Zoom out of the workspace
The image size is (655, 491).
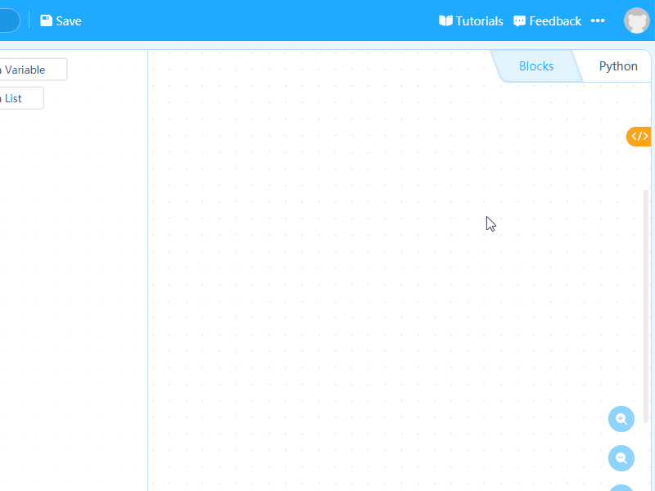pyautogui.click(x=621, y=458)
